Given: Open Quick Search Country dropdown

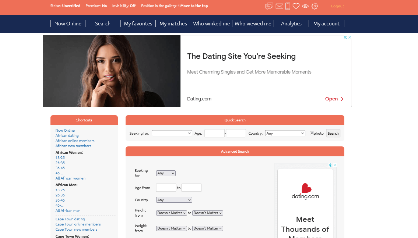Looking at the screenshot, I should coord(285,133).
